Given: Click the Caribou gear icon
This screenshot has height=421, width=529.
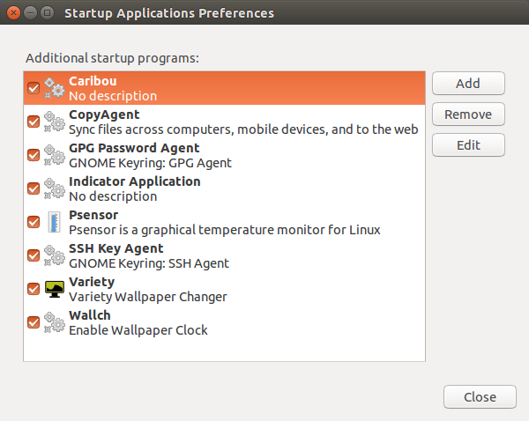Looking at the screenshot, I should (x=54, y=88).
